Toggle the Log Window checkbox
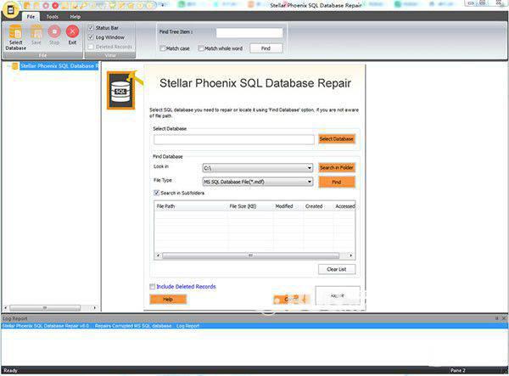 pyautogui.click(x=91, y=37)
